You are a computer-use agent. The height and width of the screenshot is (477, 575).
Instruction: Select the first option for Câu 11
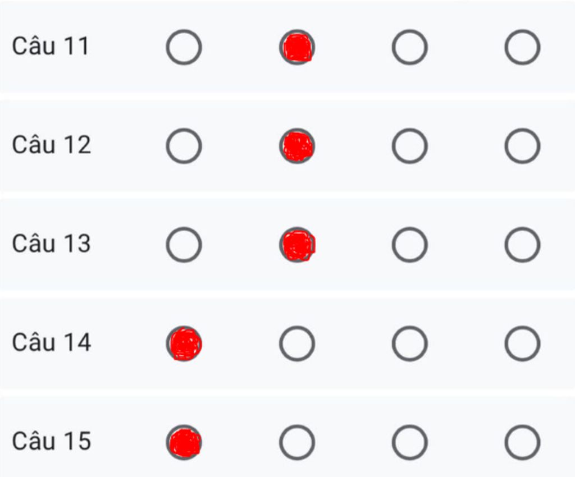(184, 47)
